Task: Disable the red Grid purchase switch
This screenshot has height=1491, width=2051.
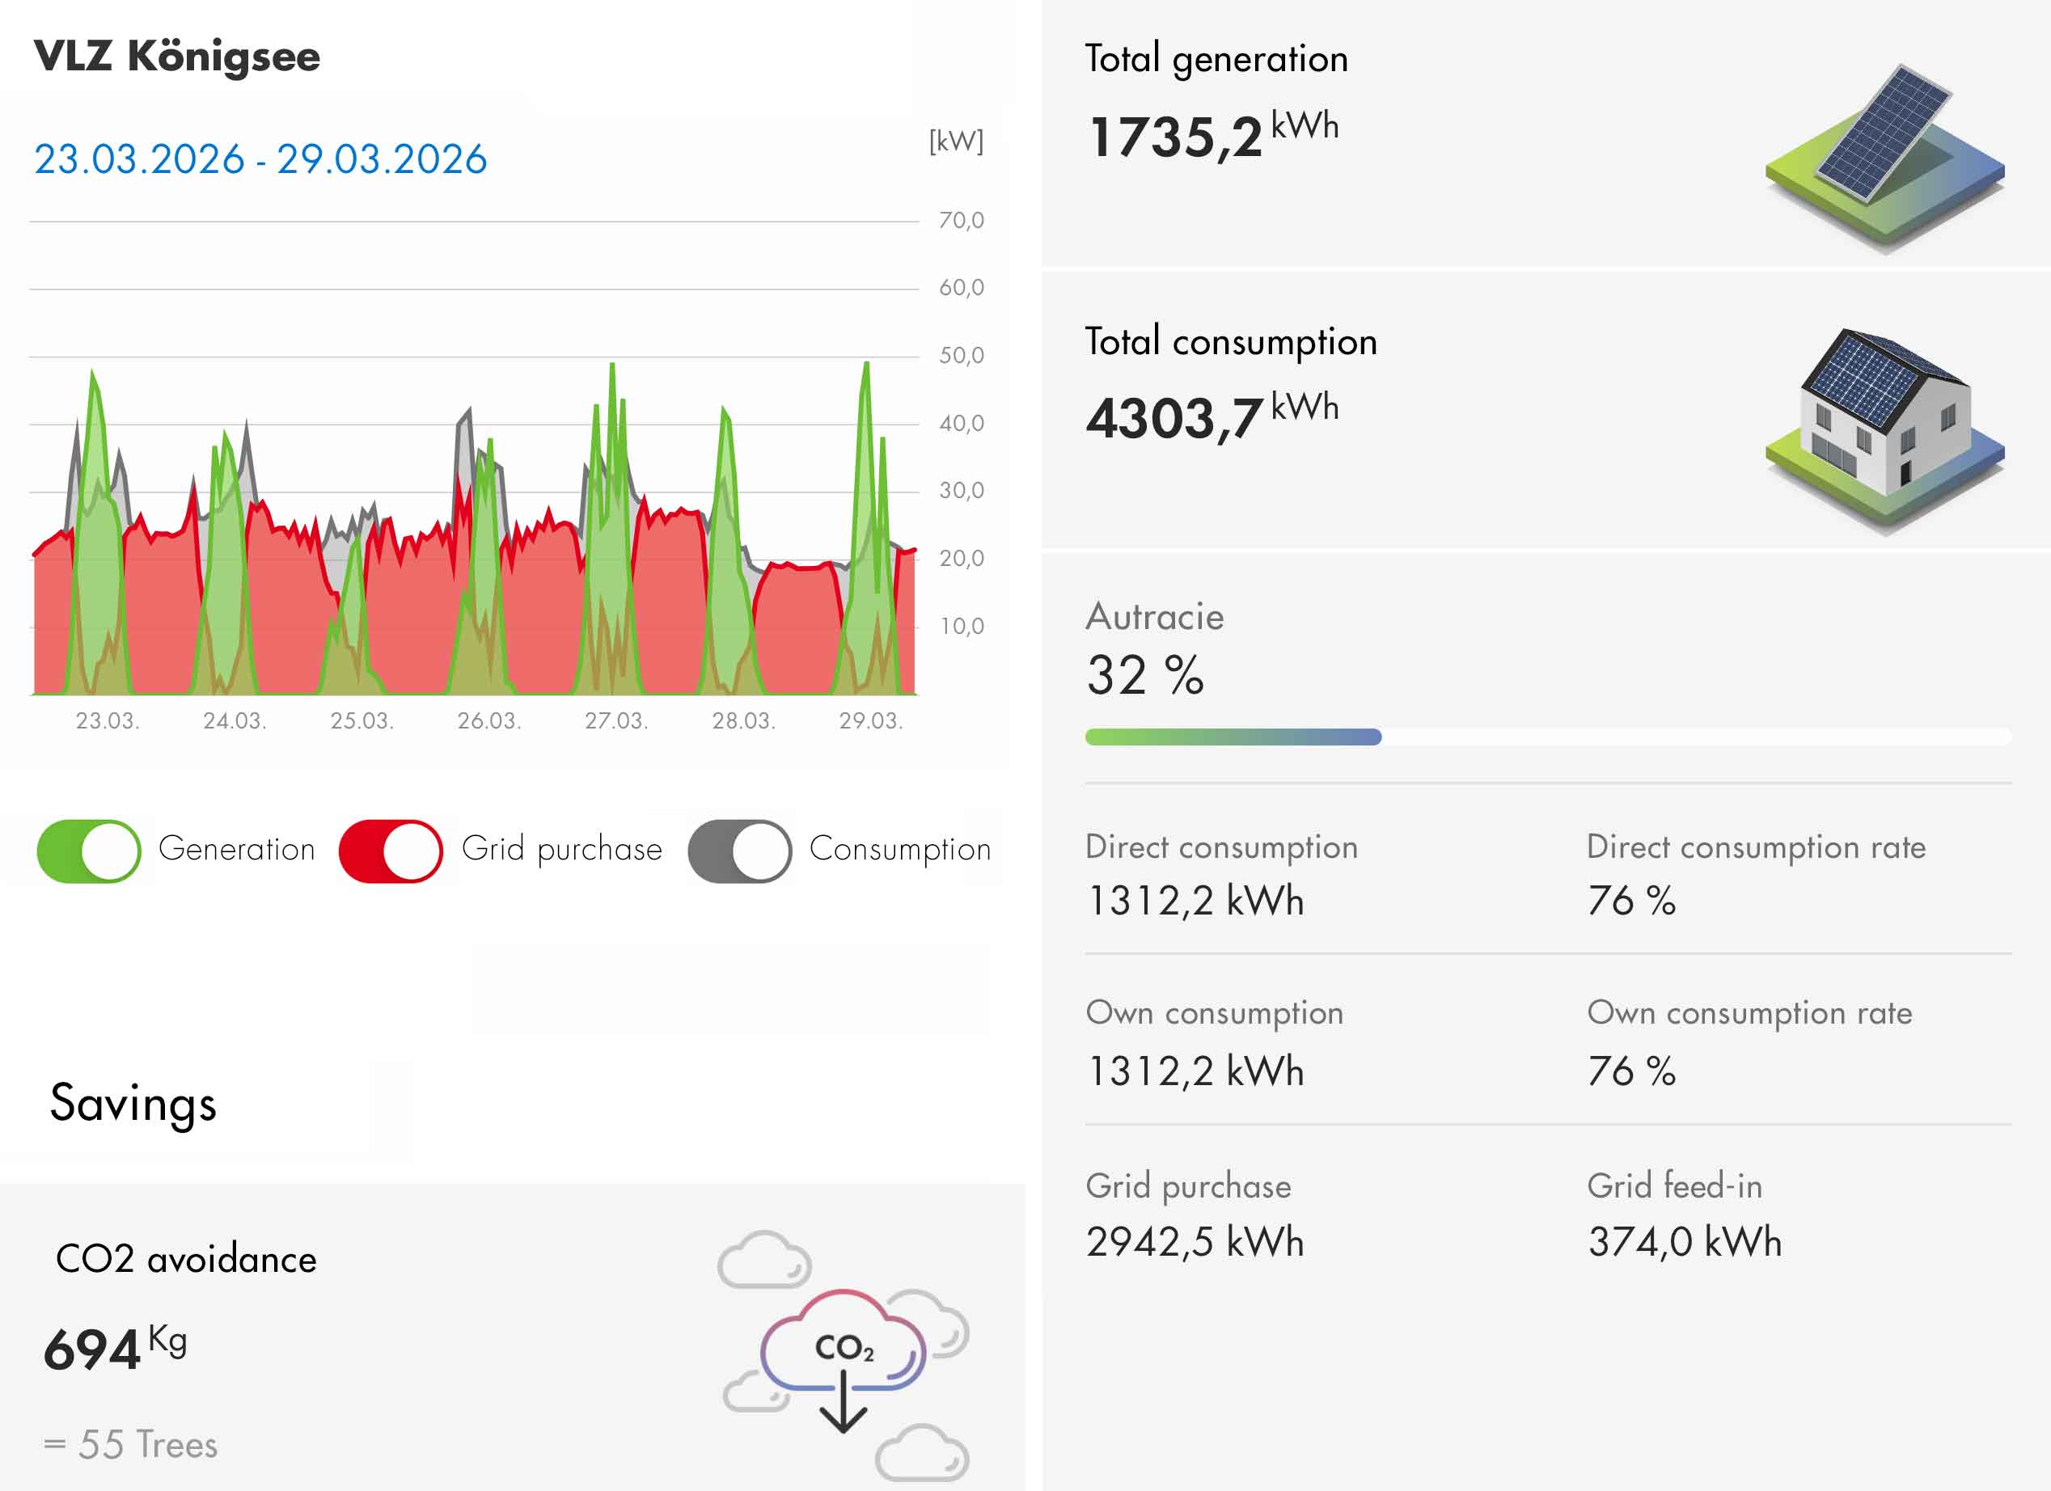Action: [x=391, y=851]
